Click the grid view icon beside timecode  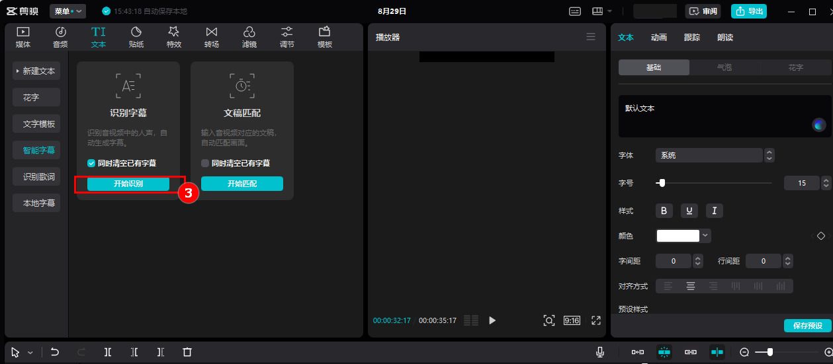point(471,320)
